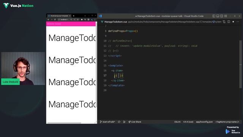The height and width of the screenshot is (137, 243).
Task: Click the share icon in browser address bar
Action: 74,19
